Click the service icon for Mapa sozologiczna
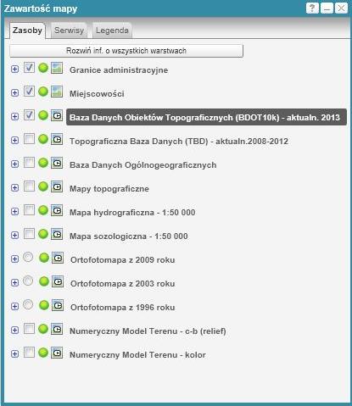Image resolution: width=352 pixels, height=406 pixels. click(x=57, y=234)
